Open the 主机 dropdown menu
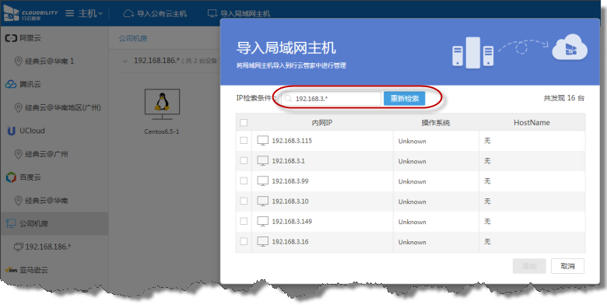Viewport: 607px width, 305px height. [90, 13]
